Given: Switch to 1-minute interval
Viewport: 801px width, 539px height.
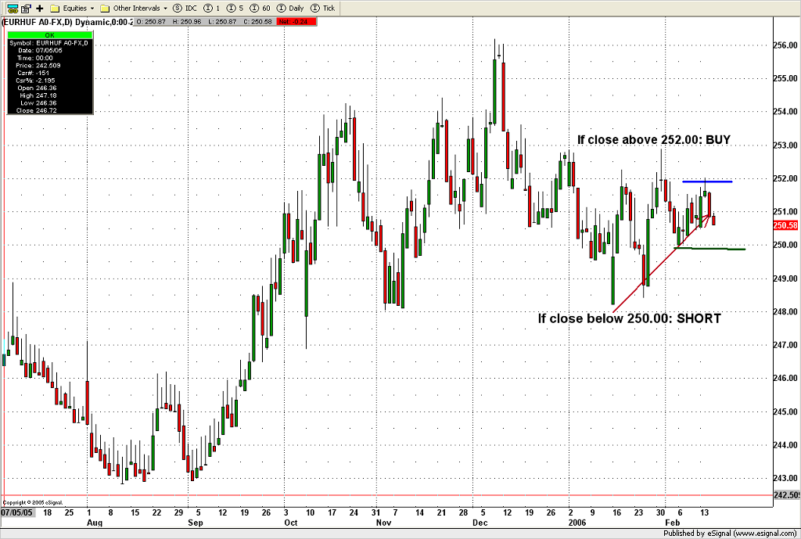Looking at the screenshot, I should point(211,8).
